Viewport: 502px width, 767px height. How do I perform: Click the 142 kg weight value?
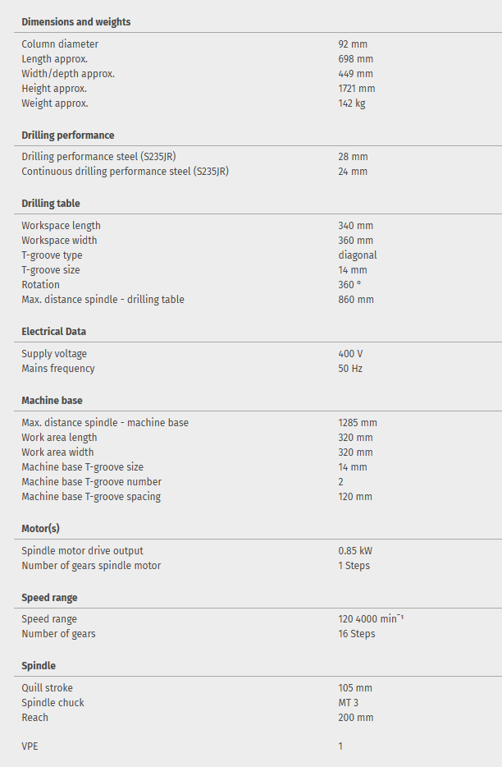pyautogui.click(x=351, y=103)
